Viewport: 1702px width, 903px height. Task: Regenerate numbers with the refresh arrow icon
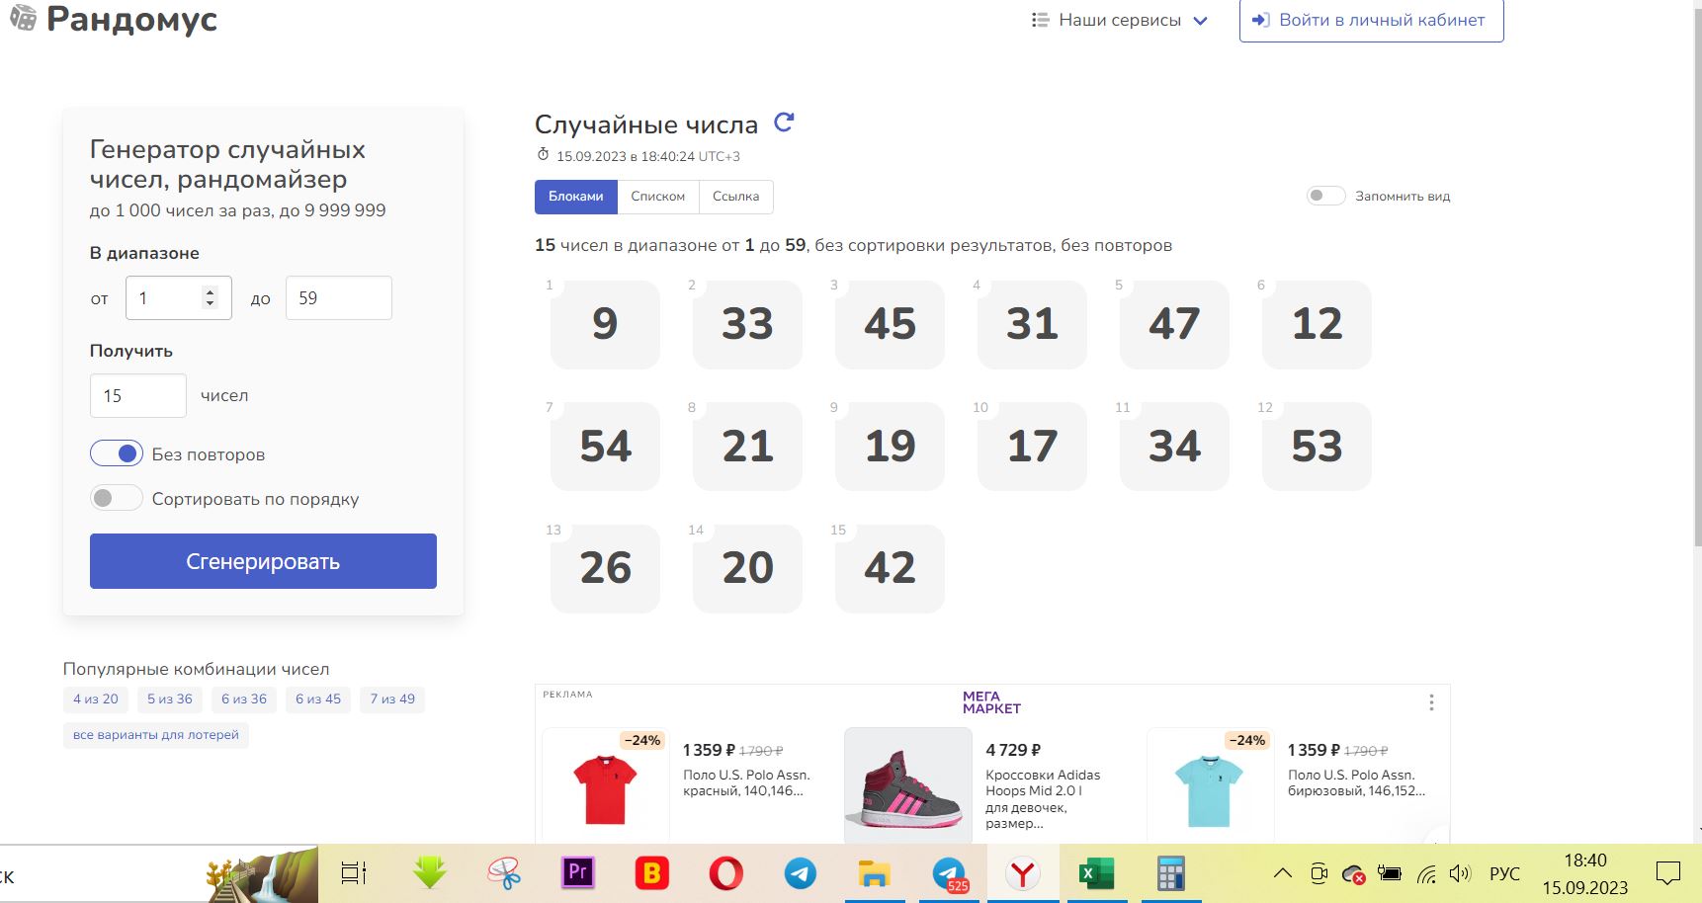click(784, 123)
